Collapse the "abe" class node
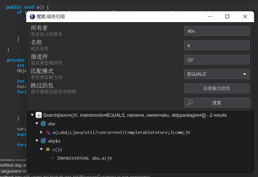The image size is (258, 177). pyautogui.click(x=37, y=124)
